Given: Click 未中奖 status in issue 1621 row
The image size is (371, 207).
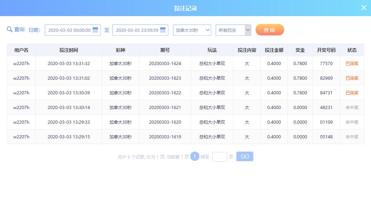Looking at the screenshot, I should (352, 107).
